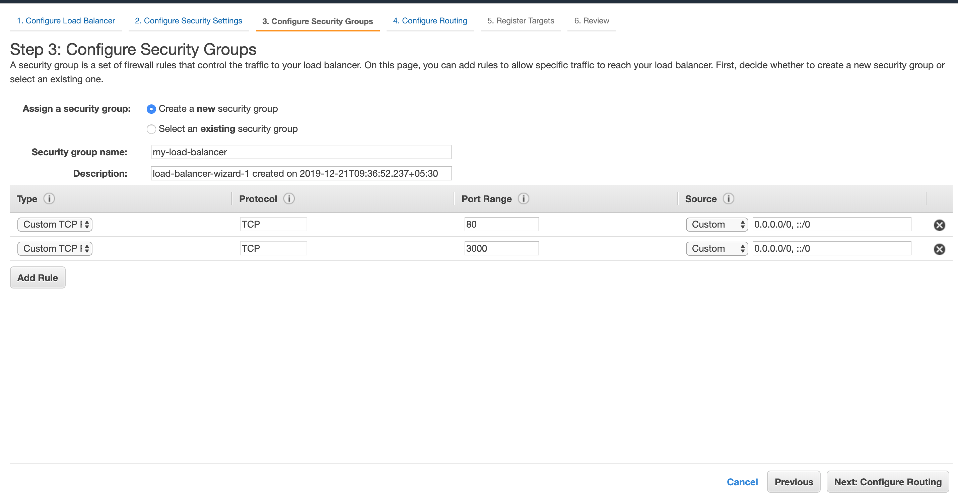Click the info icon beside Protocol
This screenshot has width=958, height=494.
(x=289, y=198)
